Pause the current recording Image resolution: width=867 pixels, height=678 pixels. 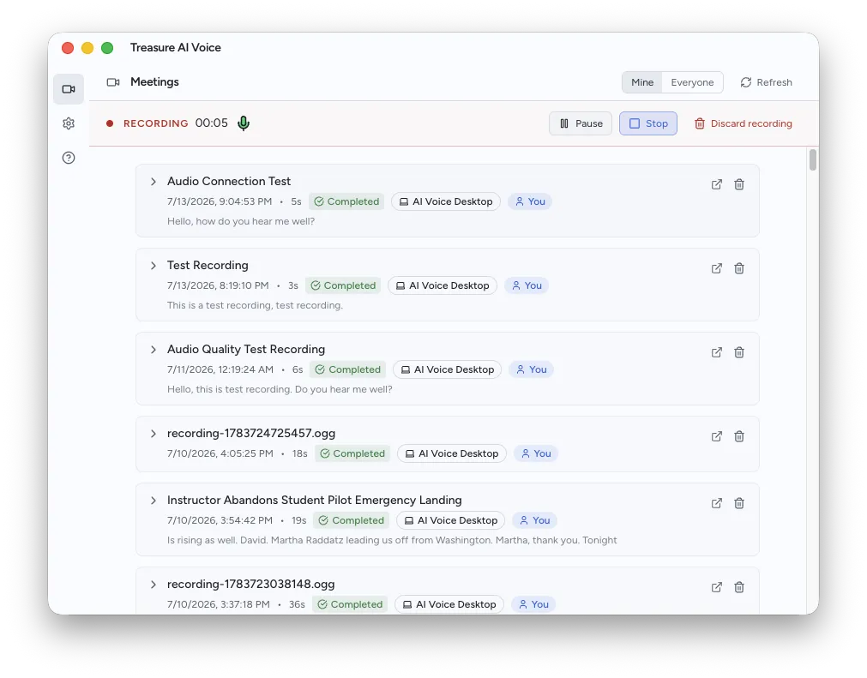coord(581,123)
